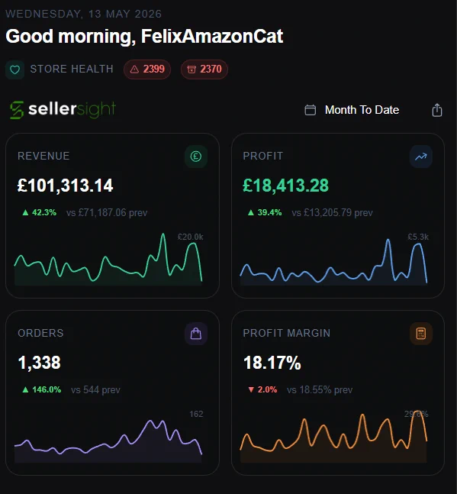Click the calculator Profit Margin icon

click(421, 334)
